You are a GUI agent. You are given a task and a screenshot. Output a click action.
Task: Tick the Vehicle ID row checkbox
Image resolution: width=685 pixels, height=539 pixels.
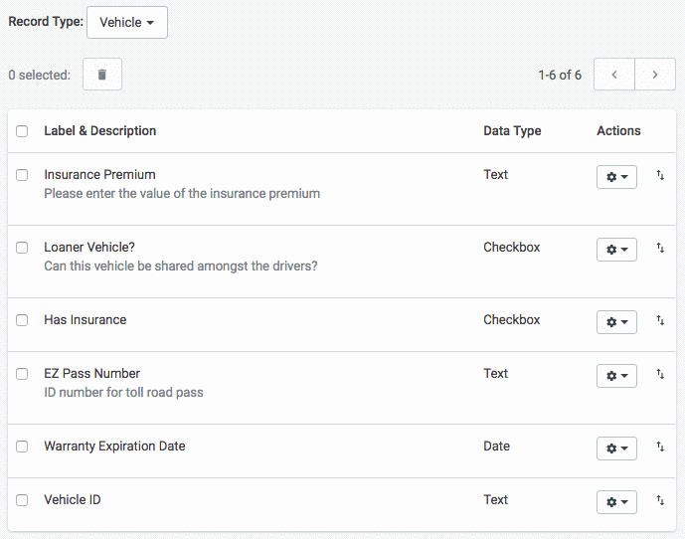click(x=22, y=500)
